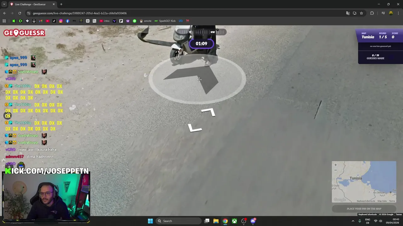
Task: Open the Chrome extensions puzzle icon
Action: [372, 13]
